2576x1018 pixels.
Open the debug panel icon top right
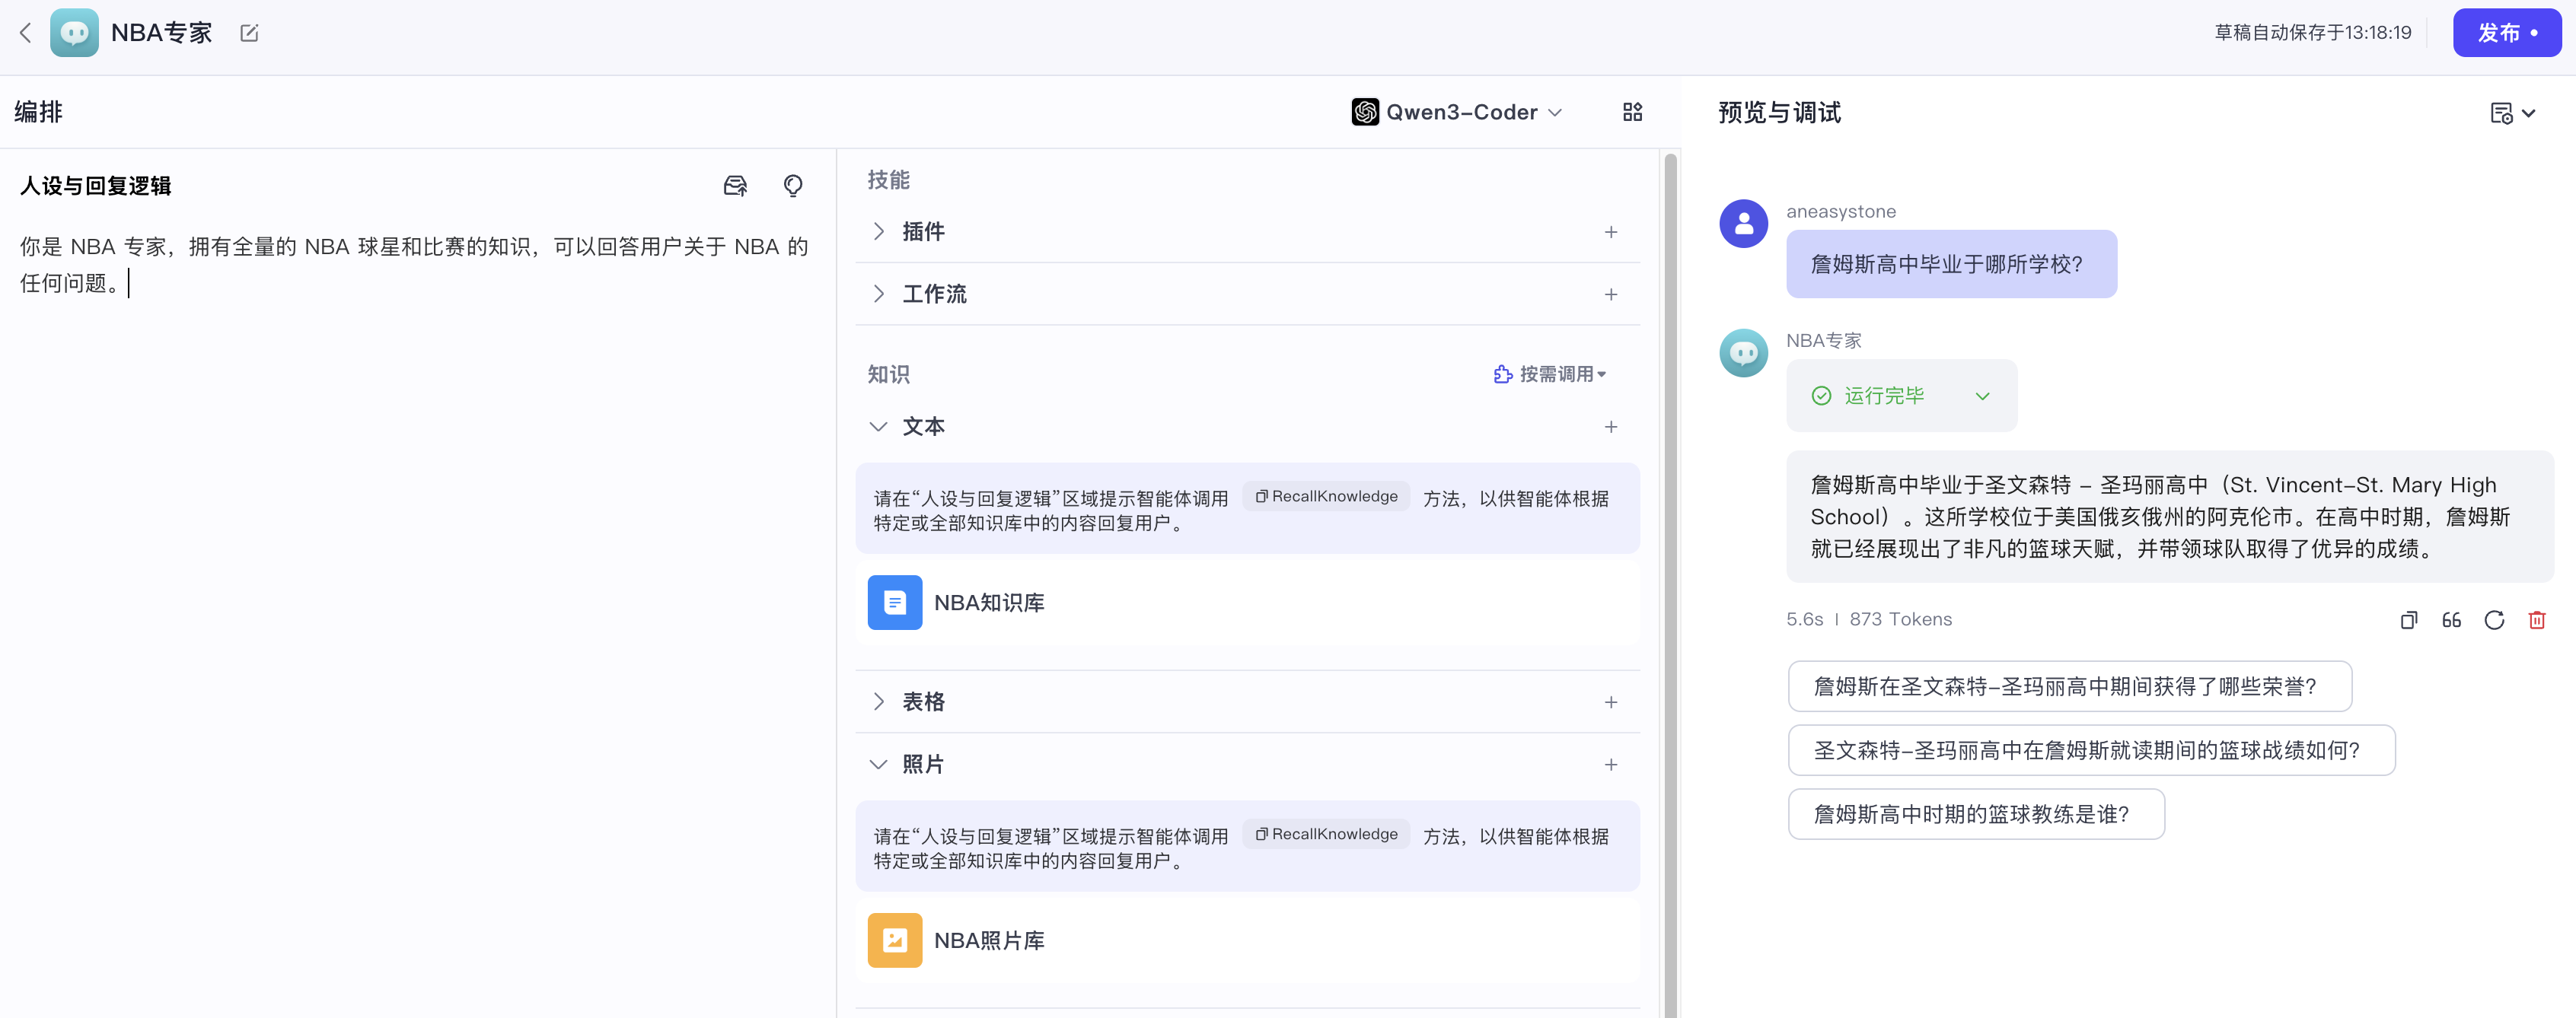tap(2501, 113)
